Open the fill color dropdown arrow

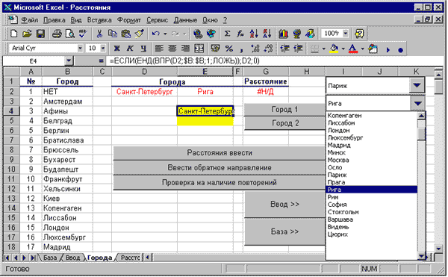[x=343, y=49]
